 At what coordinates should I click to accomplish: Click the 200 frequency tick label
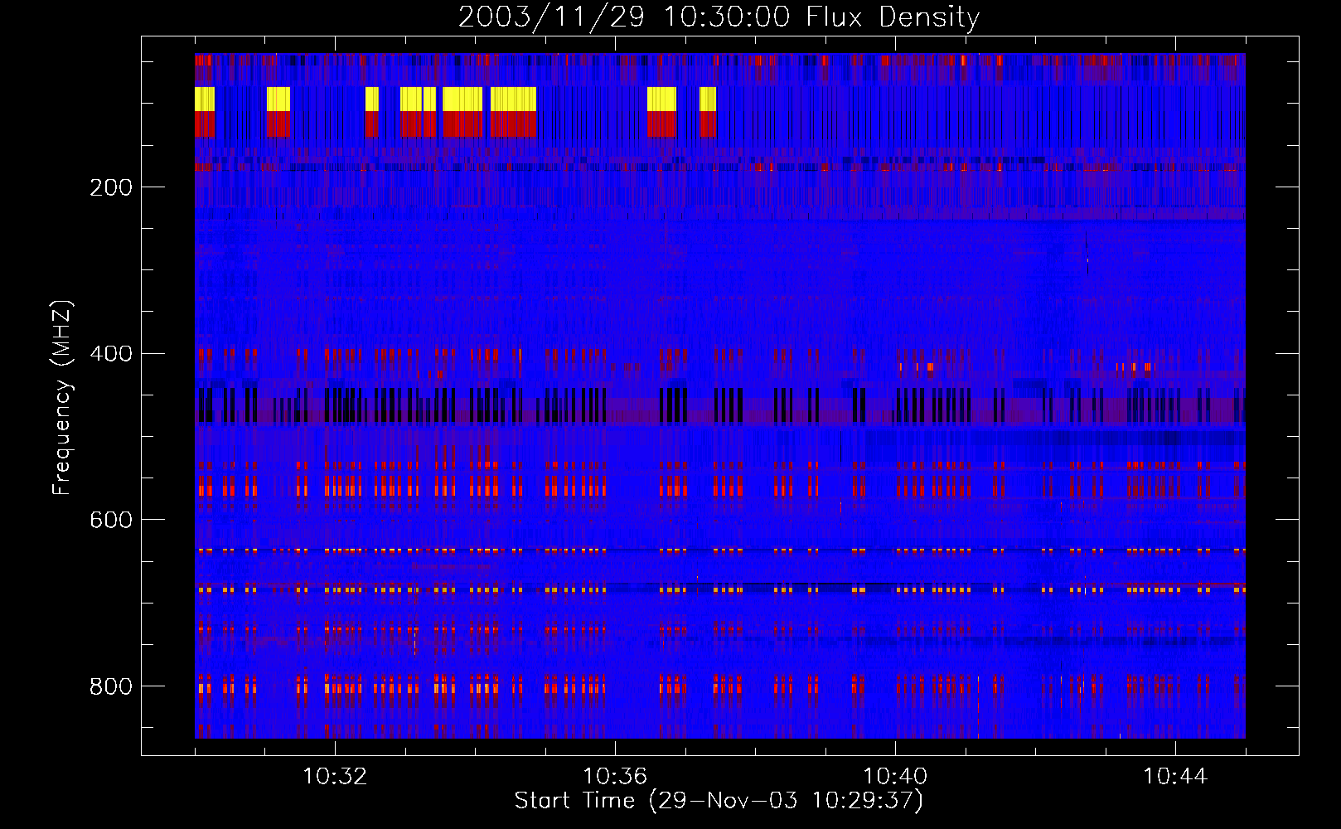(111, 187)
